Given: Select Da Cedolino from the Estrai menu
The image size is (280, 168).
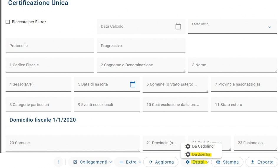Looking at the screenshot, I should click(x=201, y=146).
